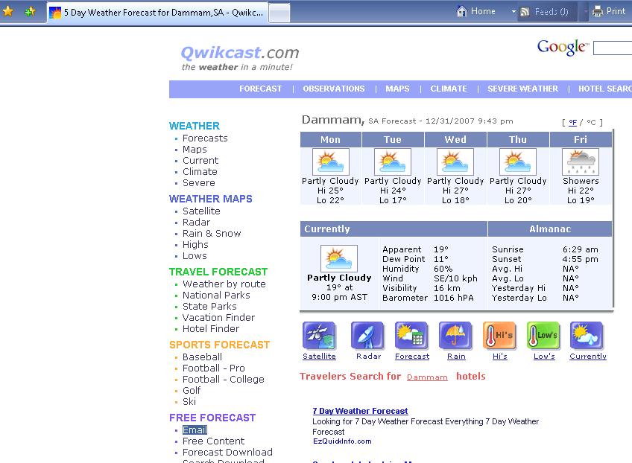Viewport: 632px width, 463px height.
Task: Click the Add to Favorites icon
Action: (x=30, y=12)
